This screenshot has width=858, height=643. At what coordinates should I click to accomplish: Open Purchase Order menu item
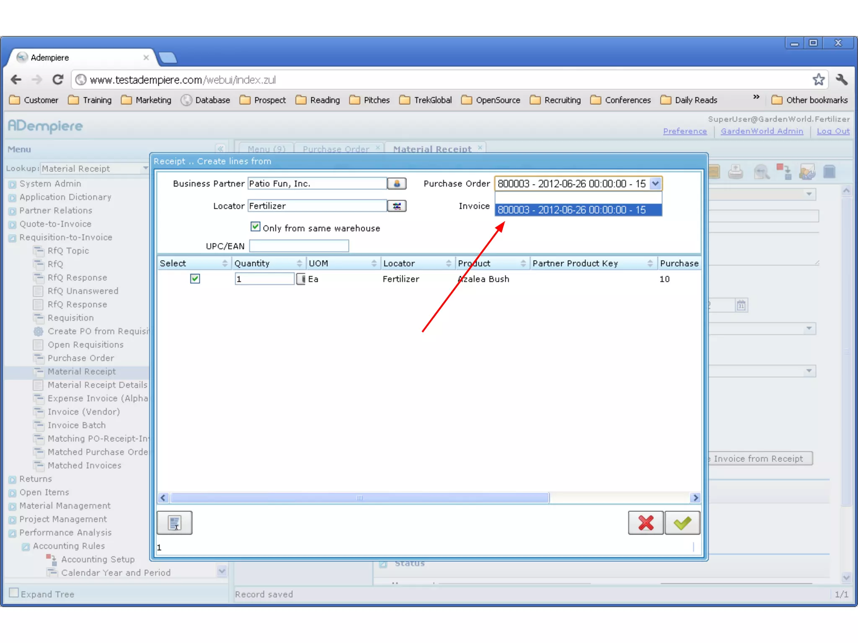(80, 358)
